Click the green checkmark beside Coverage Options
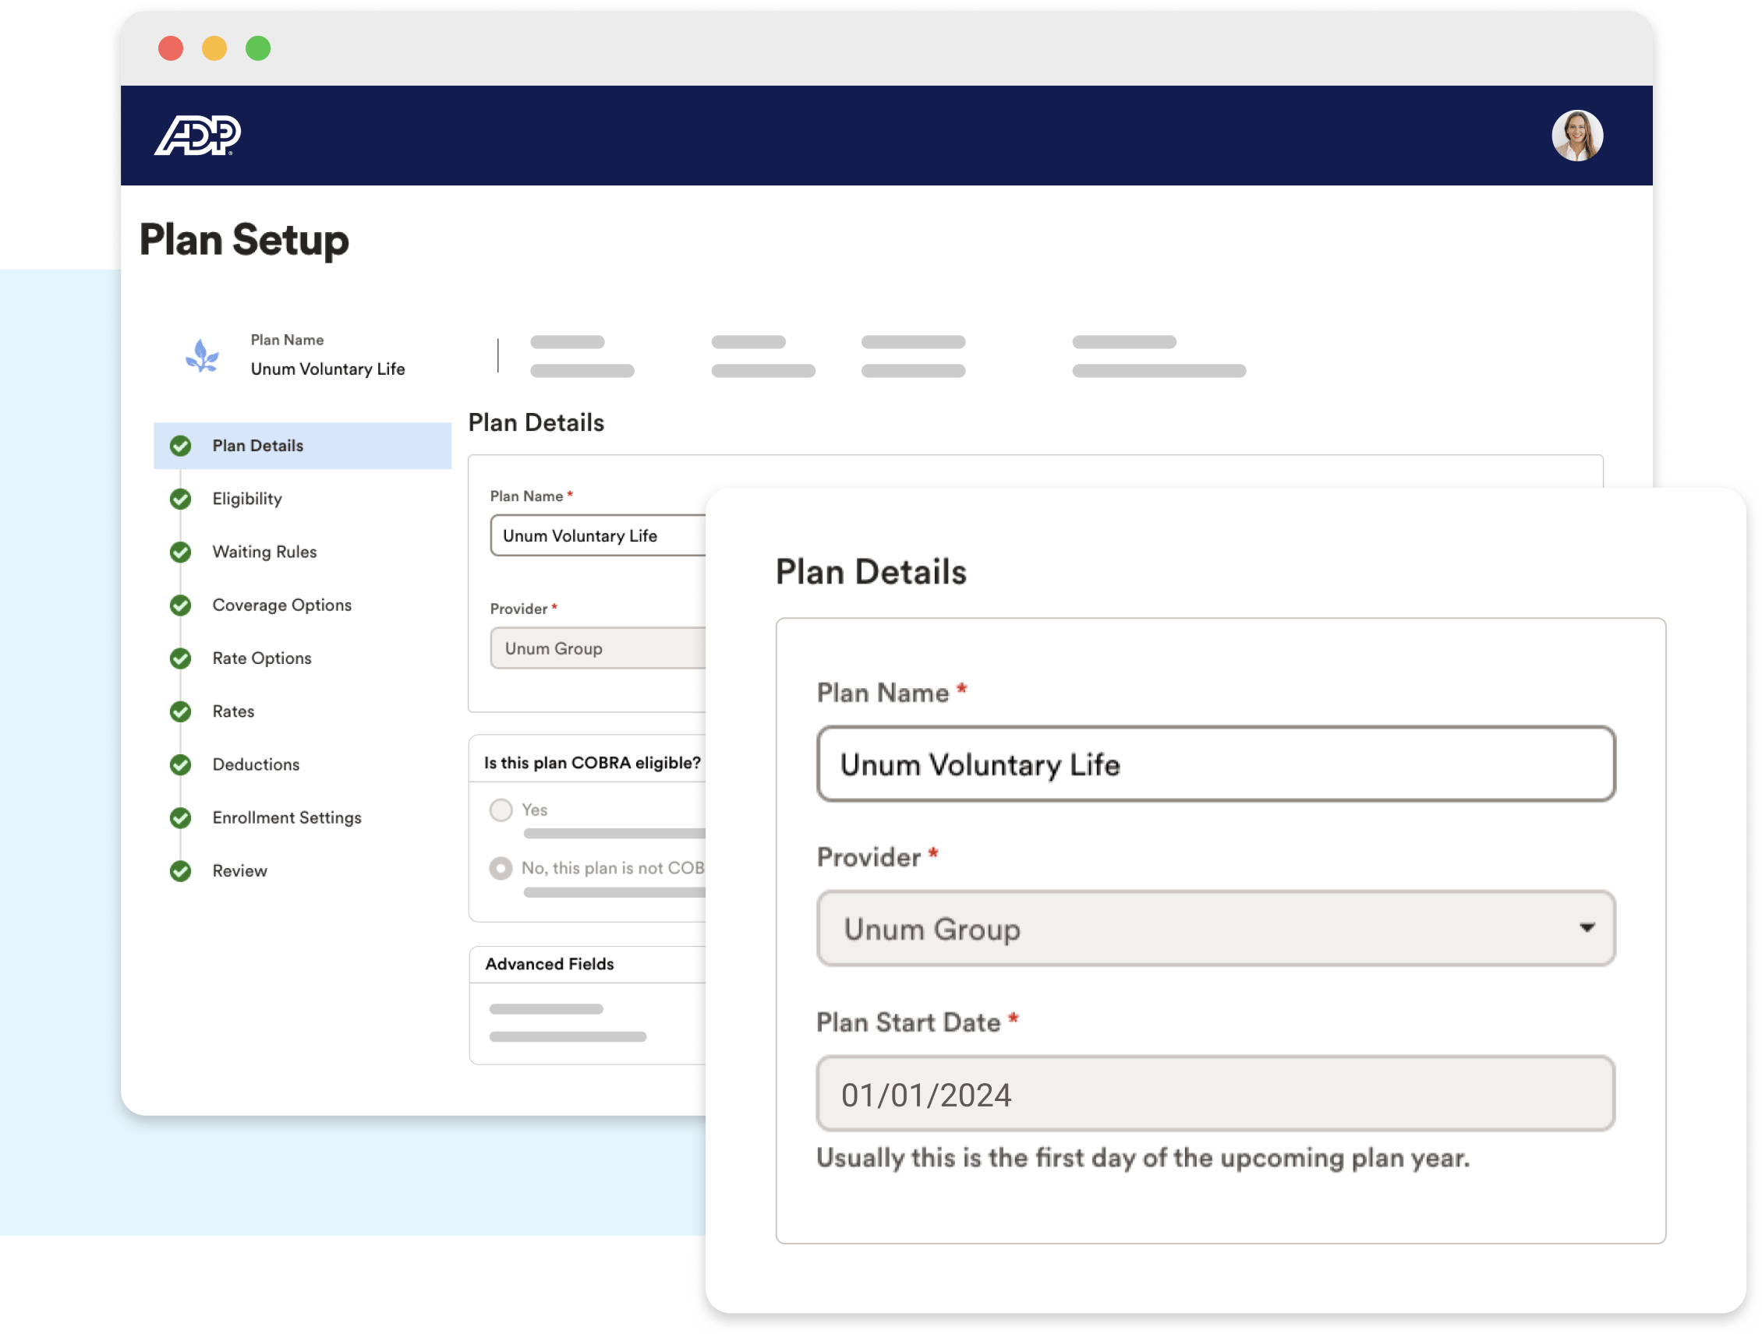 [x=182, y=605]
